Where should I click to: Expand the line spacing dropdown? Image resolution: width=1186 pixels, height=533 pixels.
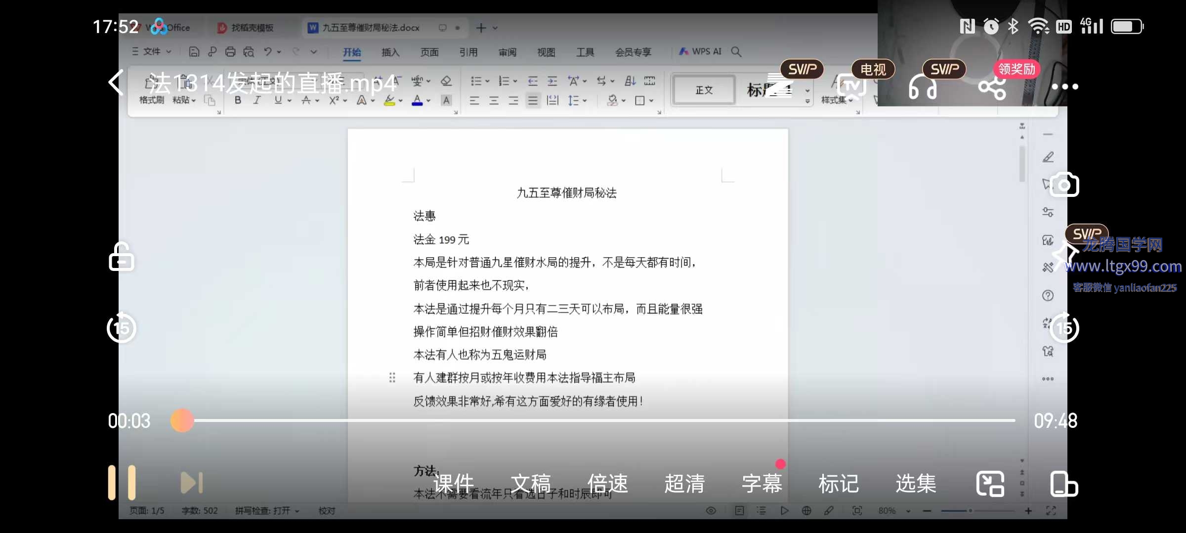click(585, 101)
